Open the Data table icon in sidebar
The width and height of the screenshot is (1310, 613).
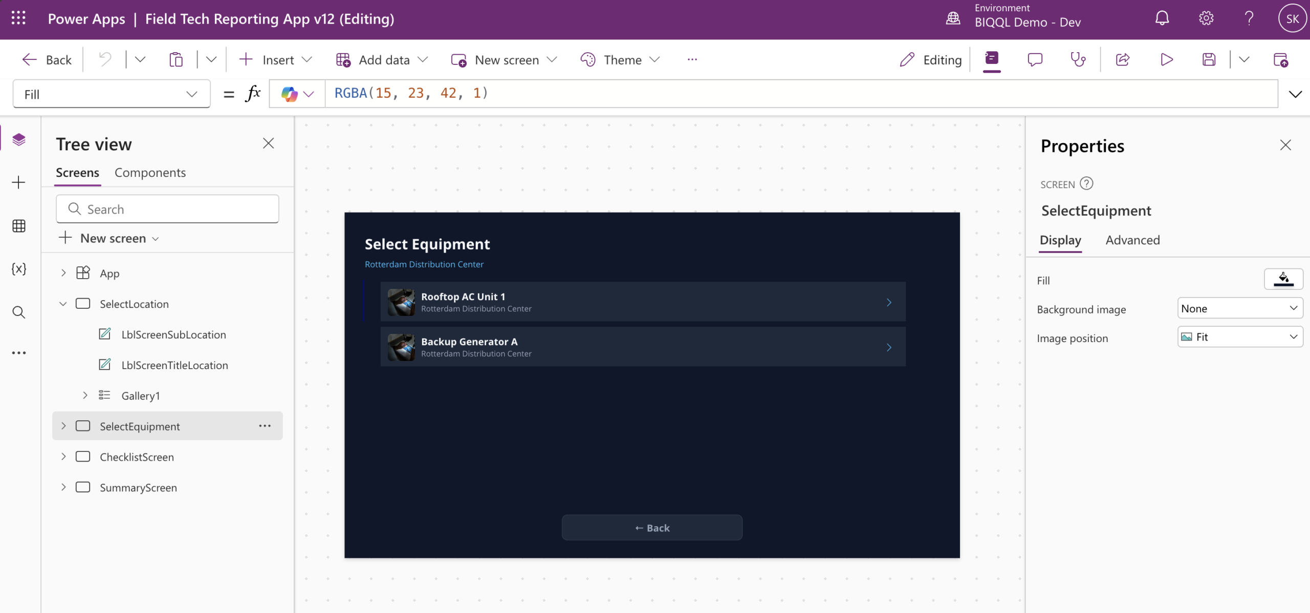[19, 225]
